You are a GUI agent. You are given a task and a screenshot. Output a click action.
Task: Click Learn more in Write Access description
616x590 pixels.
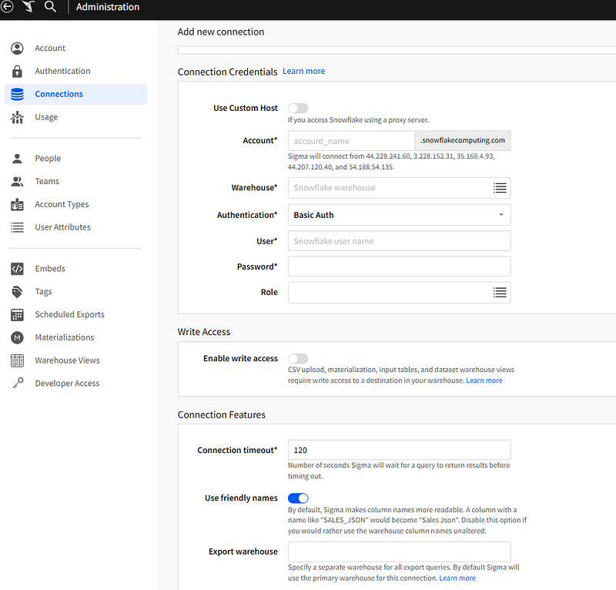pos(484,380)
